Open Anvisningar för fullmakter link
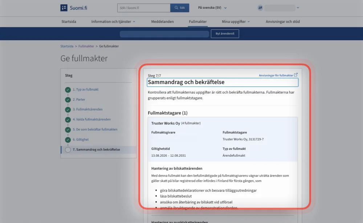 coord(276,75)
